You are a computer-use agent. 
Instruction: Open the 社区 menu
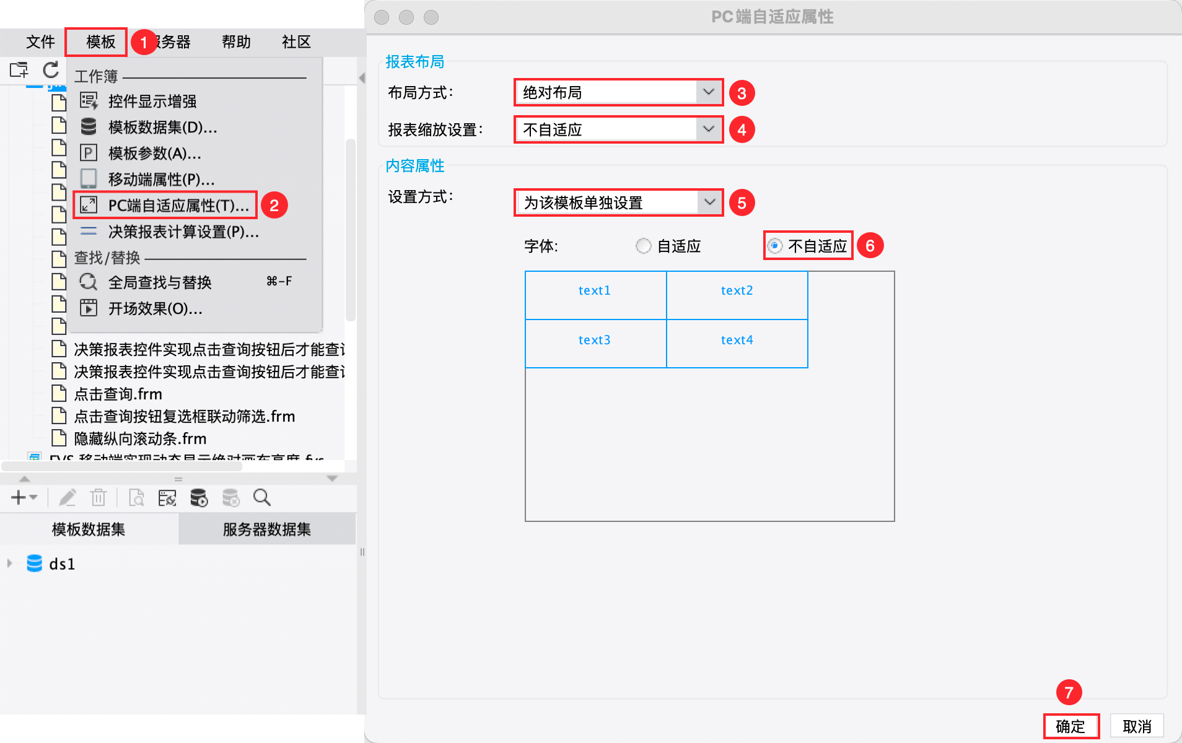point(296,42)
